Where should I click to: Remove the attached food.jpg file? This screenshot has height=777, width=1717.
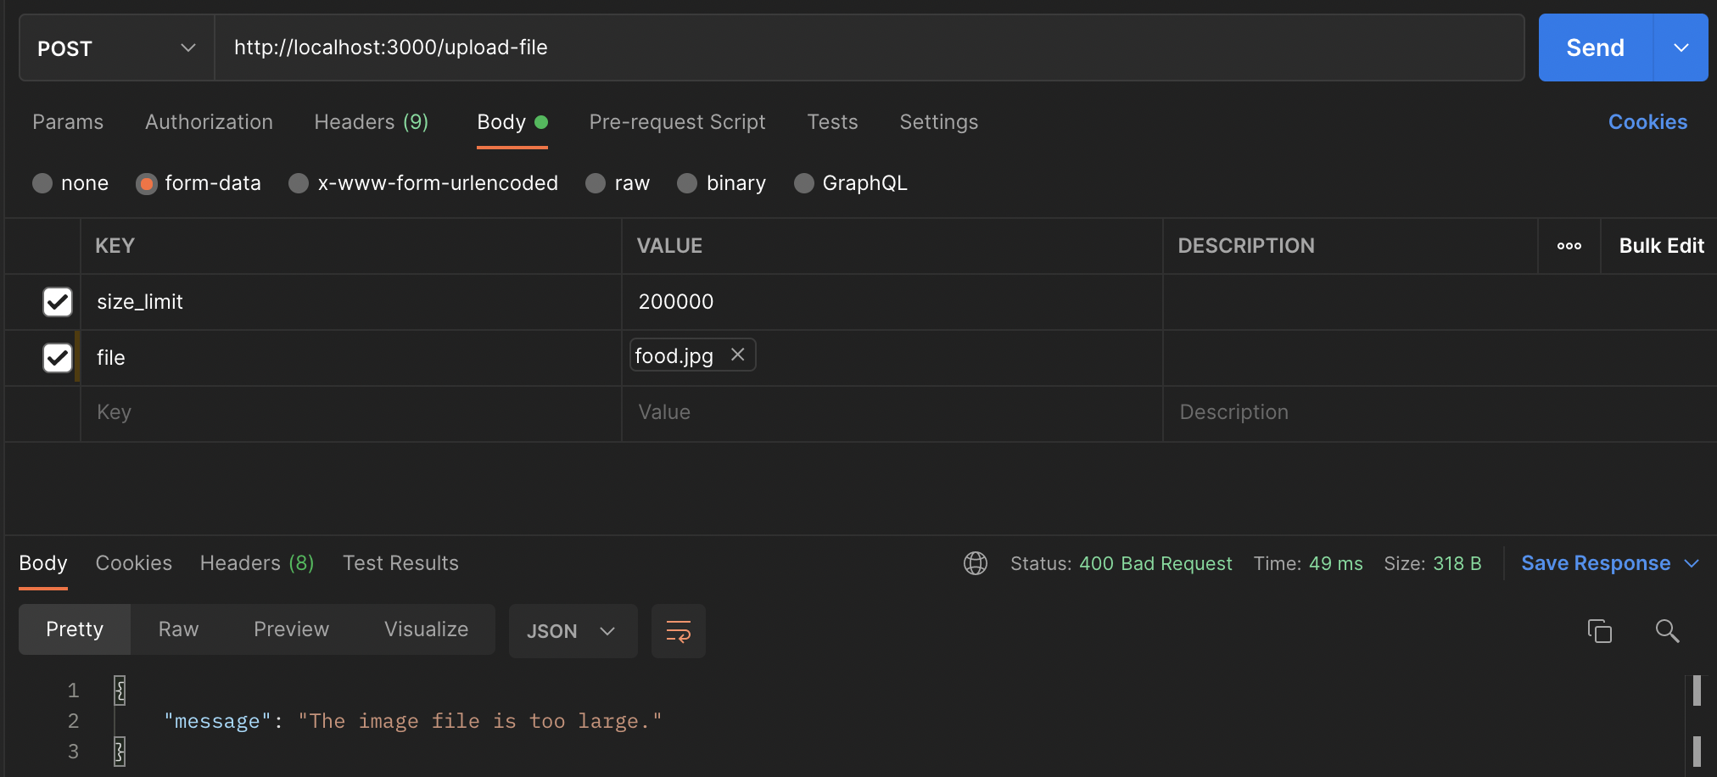736,355
